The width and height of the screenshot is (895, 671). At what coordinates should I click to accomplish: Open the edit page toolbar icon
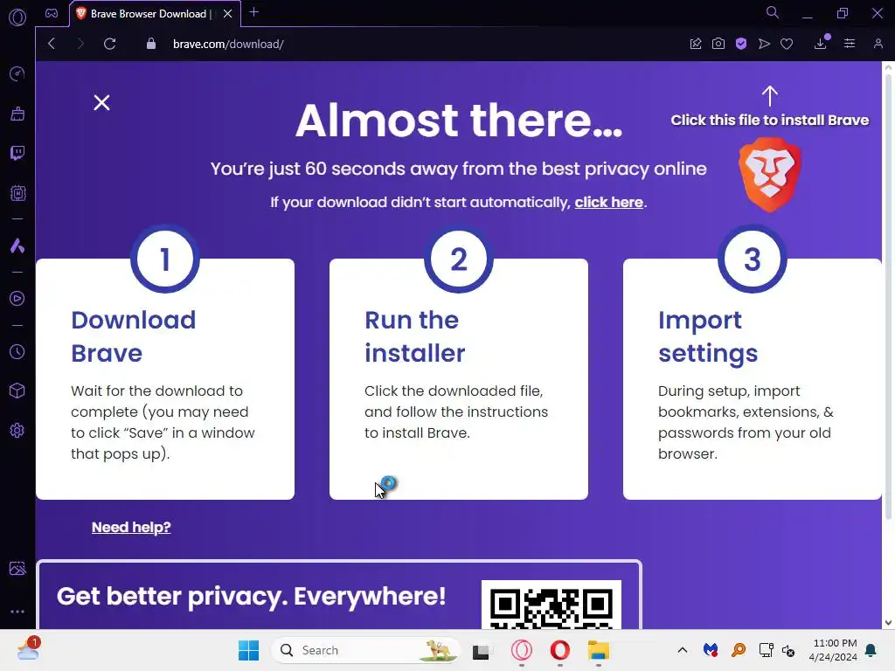[695, 44]
